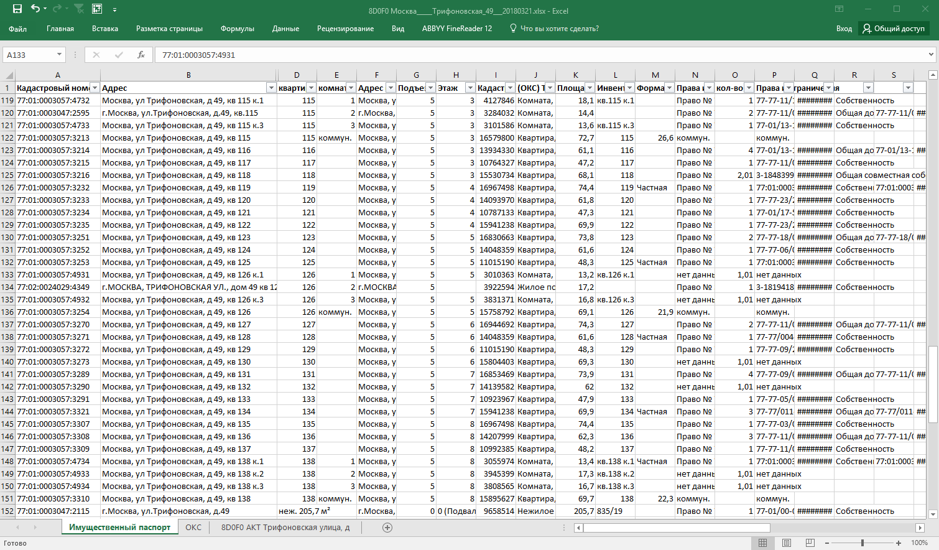Click the formula bar containing 77:01:0003057:4931
This screenshot has height=550, width=939.
tap(540, 55)
